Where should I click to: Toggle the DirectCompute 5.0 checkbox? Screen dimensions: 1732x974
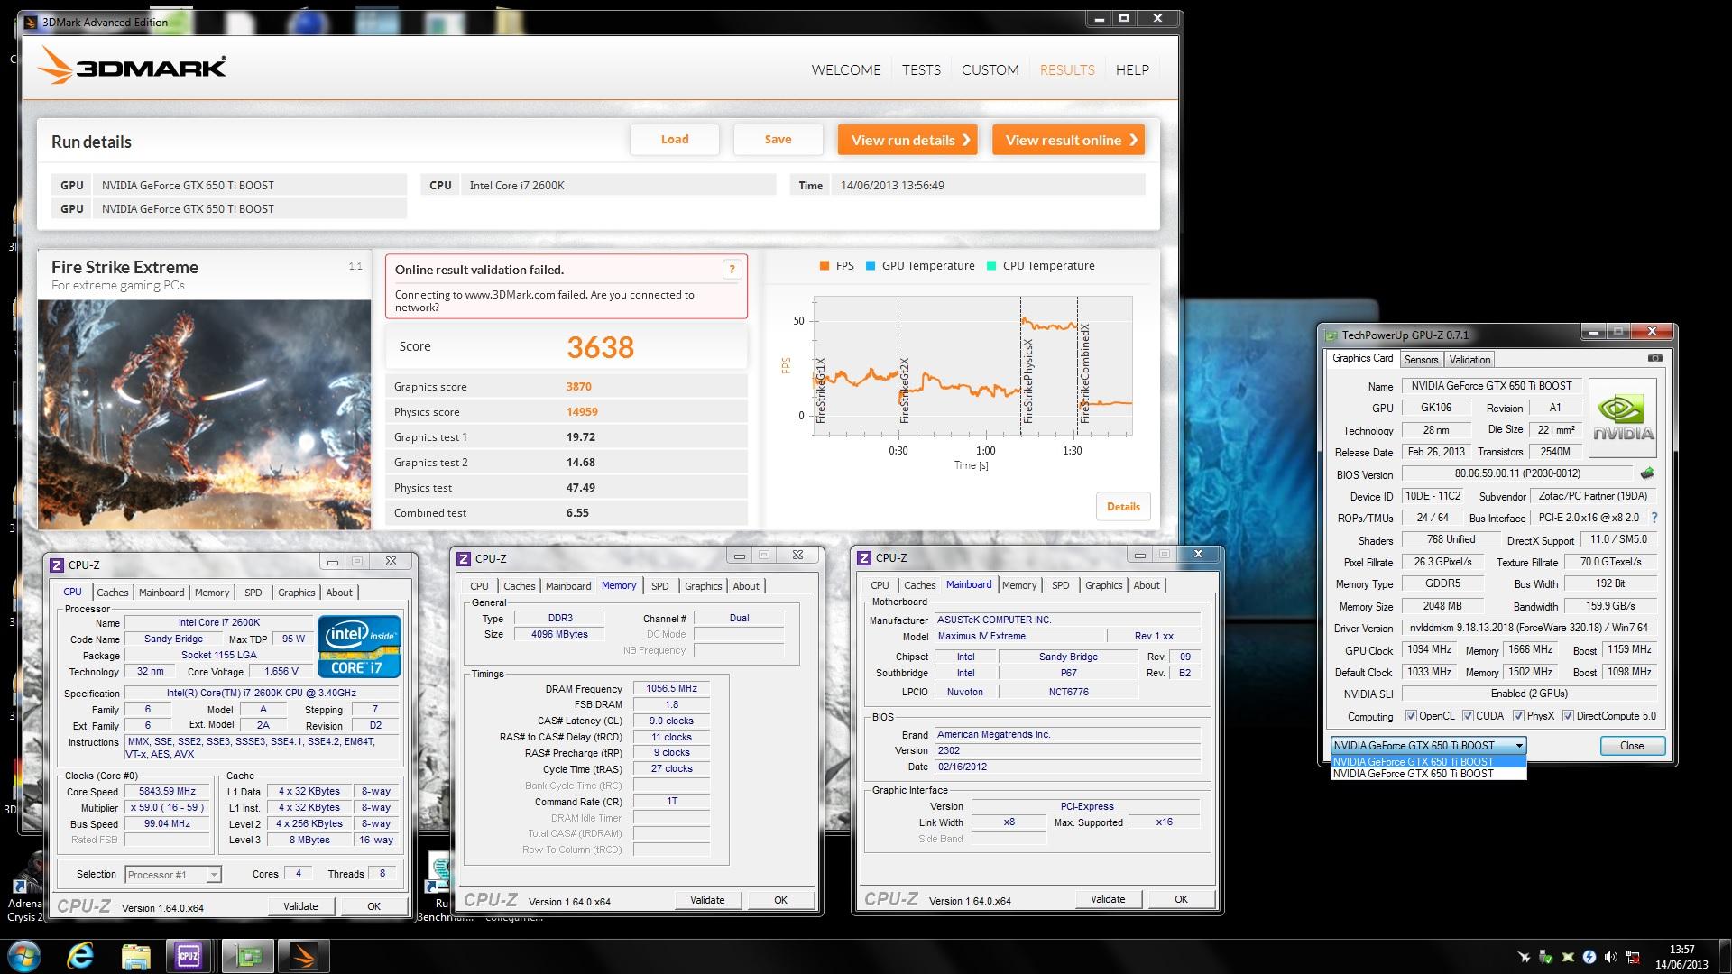pos(1569,716)
